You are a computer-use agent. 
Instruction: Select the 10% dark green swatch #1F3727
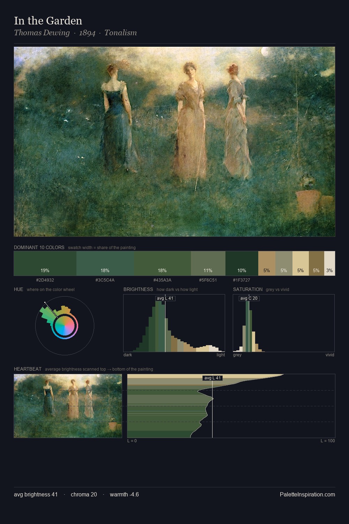click(242, 263)
